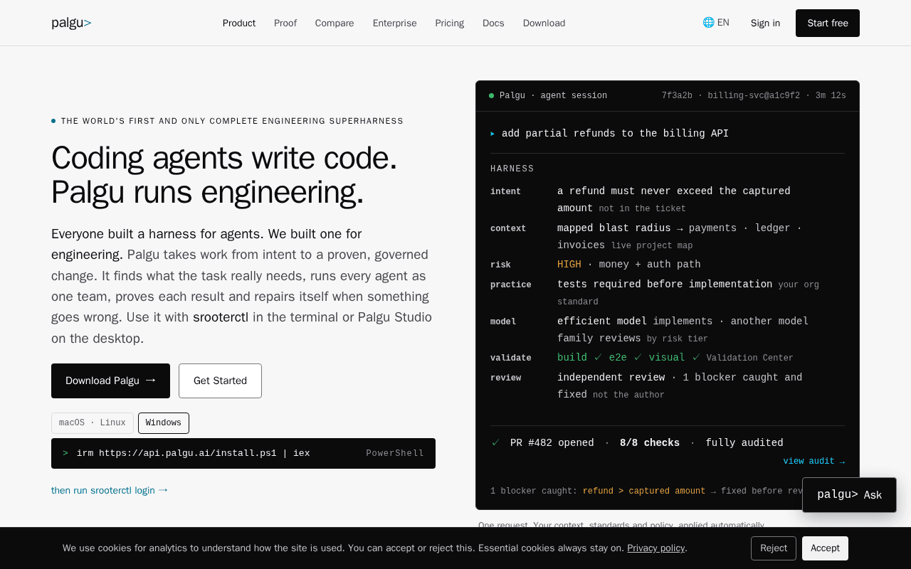Viewport: 911px width, 569px height.
Task: Open the Product nav item
Action: point(239,23)
